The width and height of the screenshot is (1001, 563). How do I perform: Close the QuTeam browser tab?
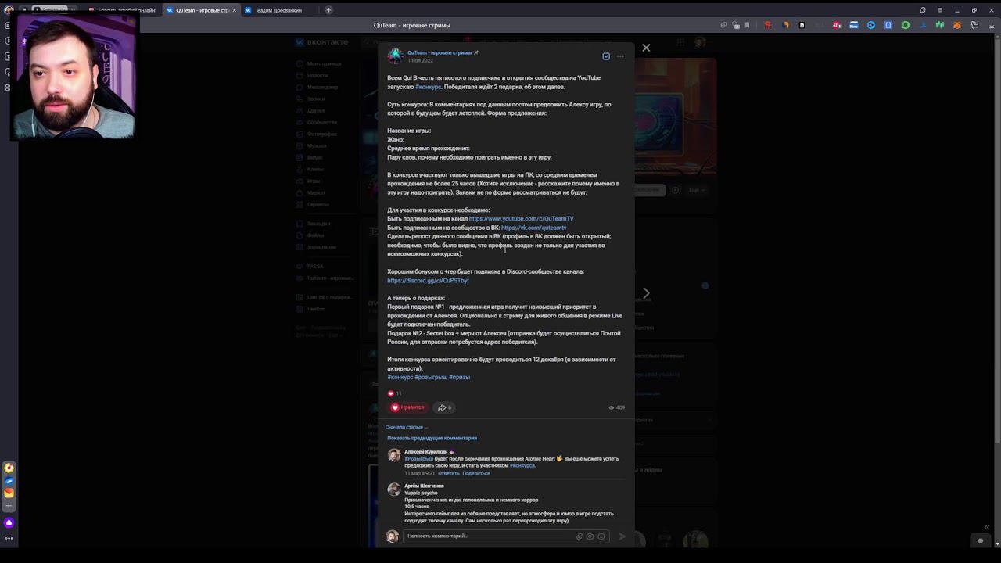pyautogui.click(x=234, y=10)
